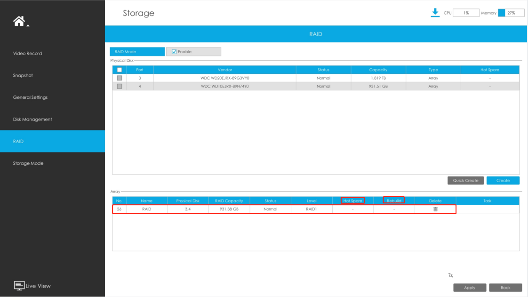Click the 931.38 GB RAID capacity cell
Screen dimensions: 528x297
click(229, 209)
